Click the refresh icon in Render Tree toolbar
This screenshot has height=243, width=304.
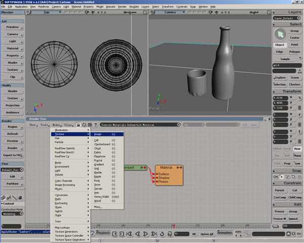click(x=84, y=125)
